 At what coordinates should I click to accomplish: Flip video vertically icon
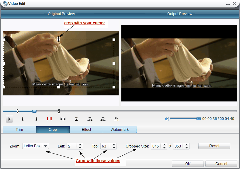tap(76, 119)
